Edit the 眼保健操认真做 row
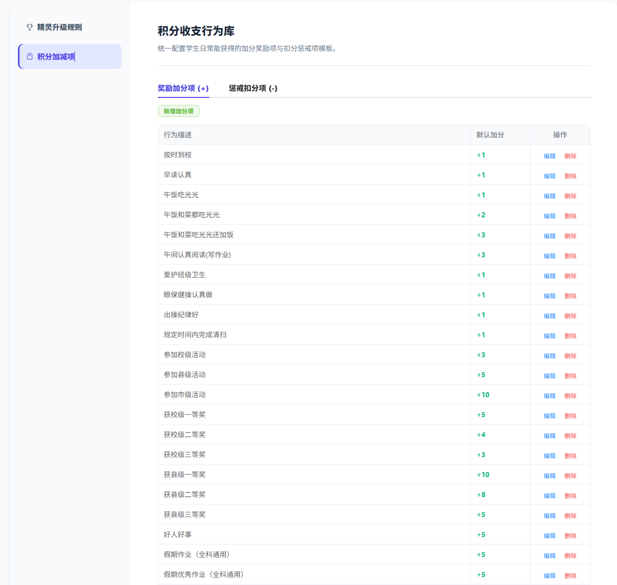The image size is (617, 585). pyautogui.click(x=550, y=296)
